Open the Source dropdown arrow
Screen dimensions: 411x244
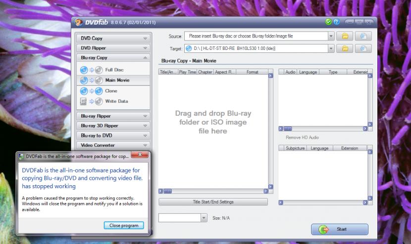[331, 36]
